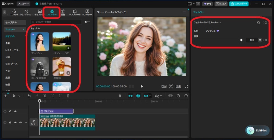274x140 pixels.
Task: Download the パッシ…ツ2 filter
Action: (x=68, y=48)
